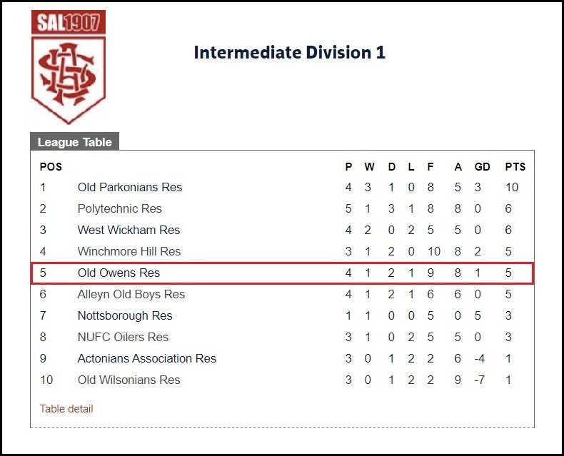Open Old Wilsonians Res team
The width and height of the screenshot is (564, 456).
coord(129,380)
